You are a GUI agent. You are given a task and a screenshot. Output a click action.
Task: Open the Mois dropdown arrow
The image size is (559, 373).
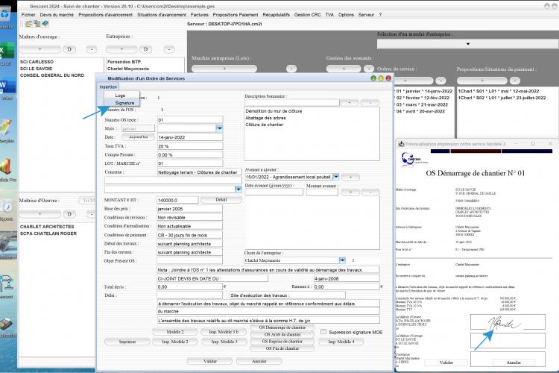coord(219,128)
